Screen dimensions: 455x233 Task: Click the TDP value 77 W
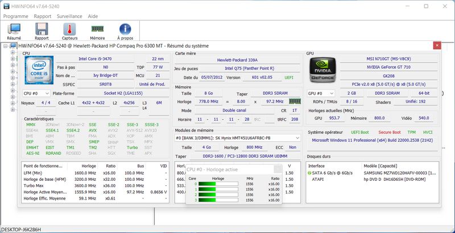(158, 67)
